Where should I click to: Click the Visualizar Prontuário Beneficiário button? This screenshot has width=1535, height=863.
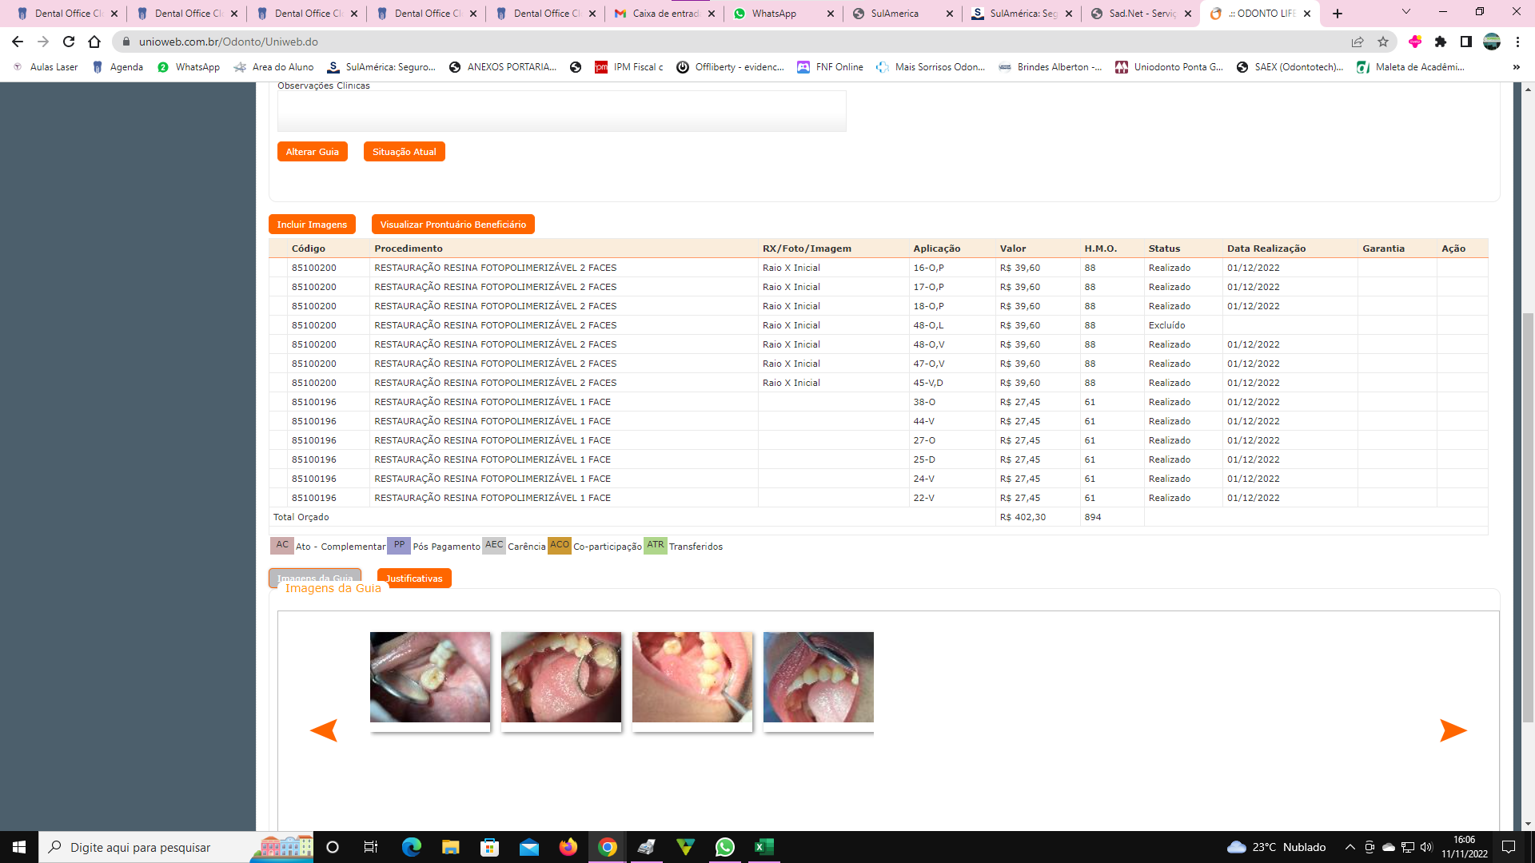pyautogui.click(x=453, y=225)
